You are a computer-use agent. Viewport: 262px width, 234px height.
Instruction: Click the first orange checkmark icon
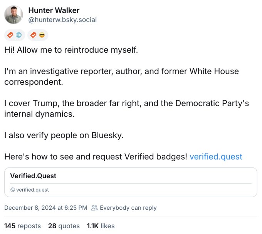pos(10,35)
